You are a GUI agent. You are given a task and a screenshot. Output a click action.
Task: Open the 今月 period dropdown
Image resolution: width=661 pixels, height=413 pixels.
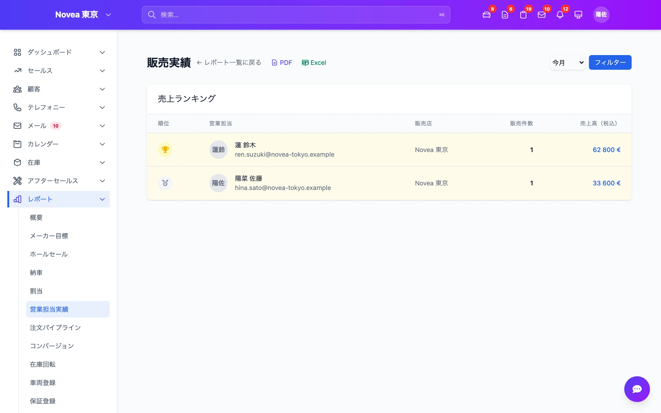tap(568, 63)
